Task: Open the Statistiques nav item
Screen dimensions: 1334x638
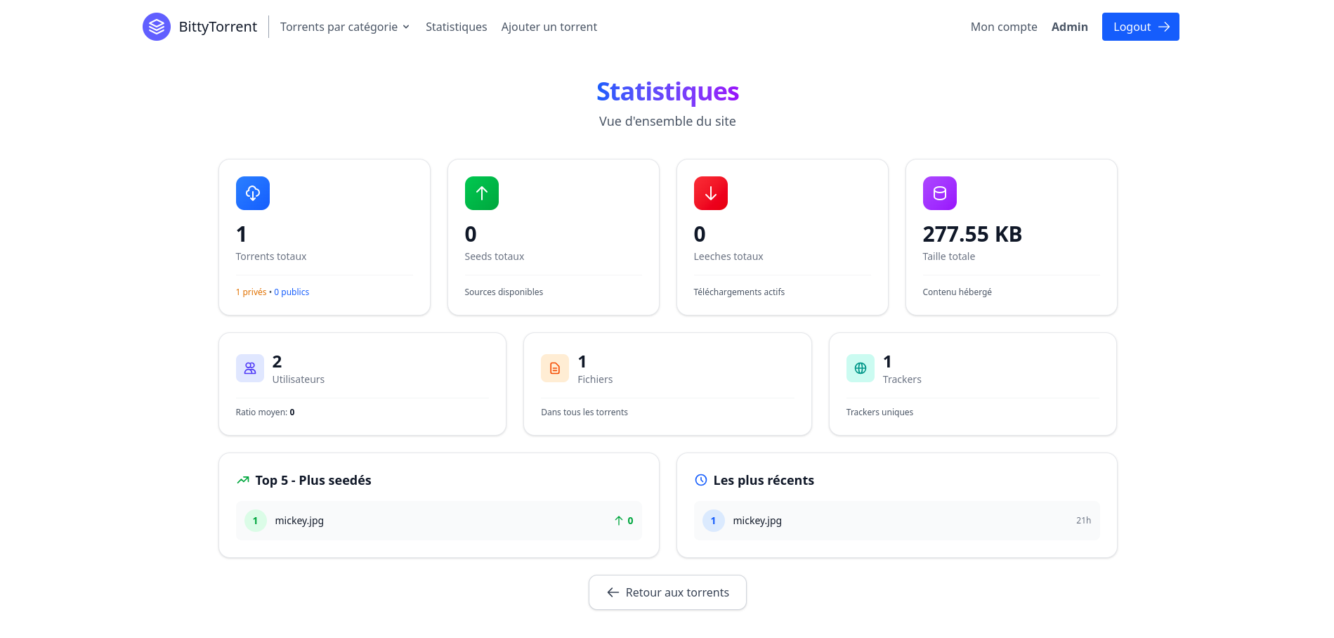Action: (457, 27)
